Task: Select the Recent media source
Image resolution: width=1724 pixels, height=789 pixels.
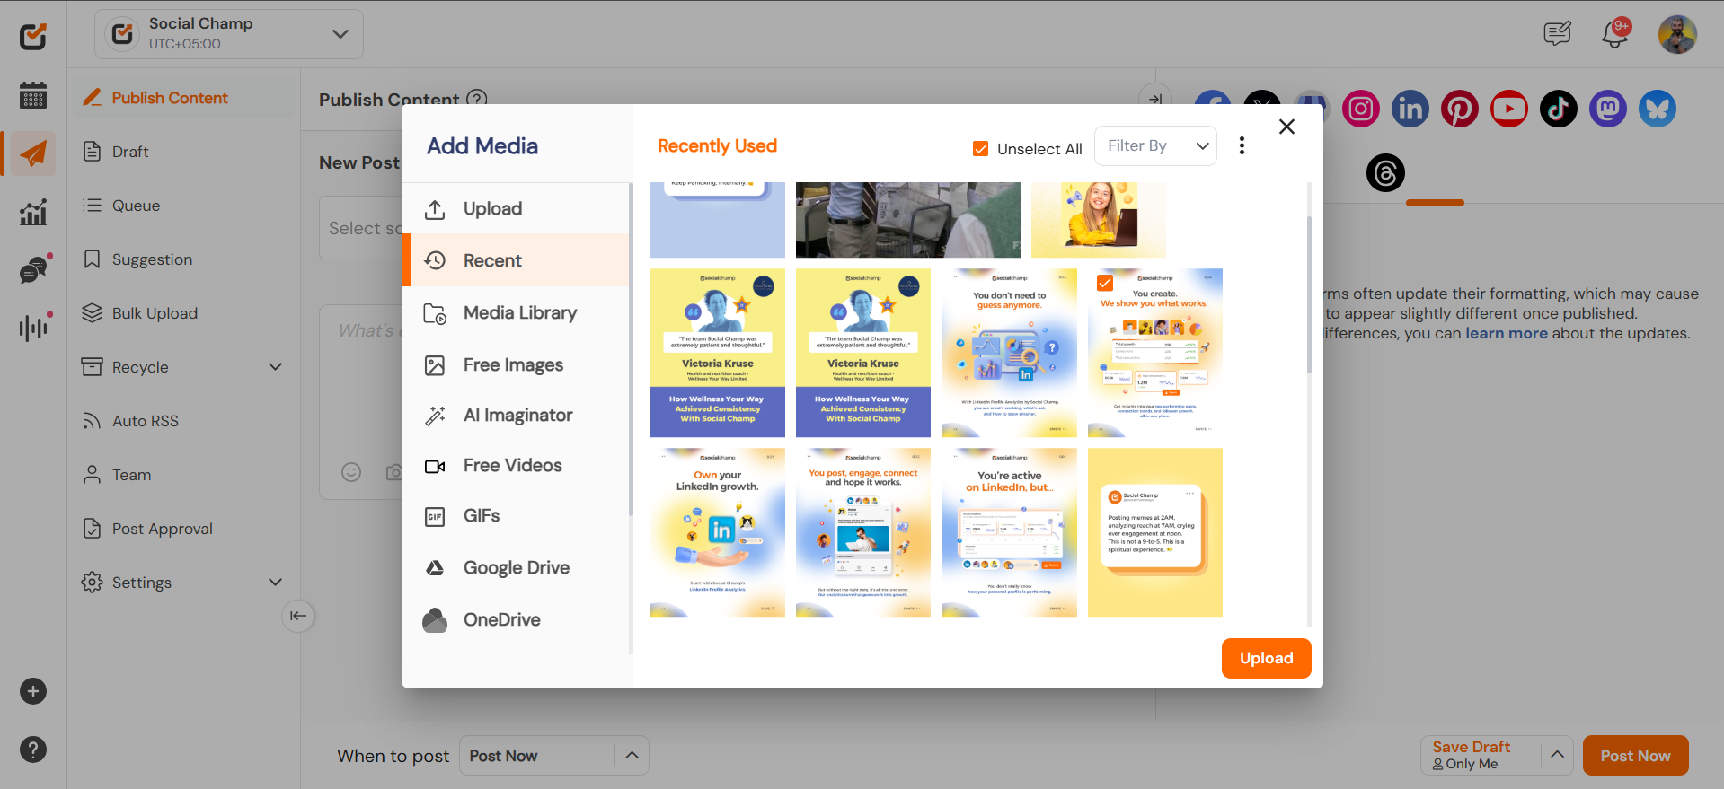Action: (516, 260)
